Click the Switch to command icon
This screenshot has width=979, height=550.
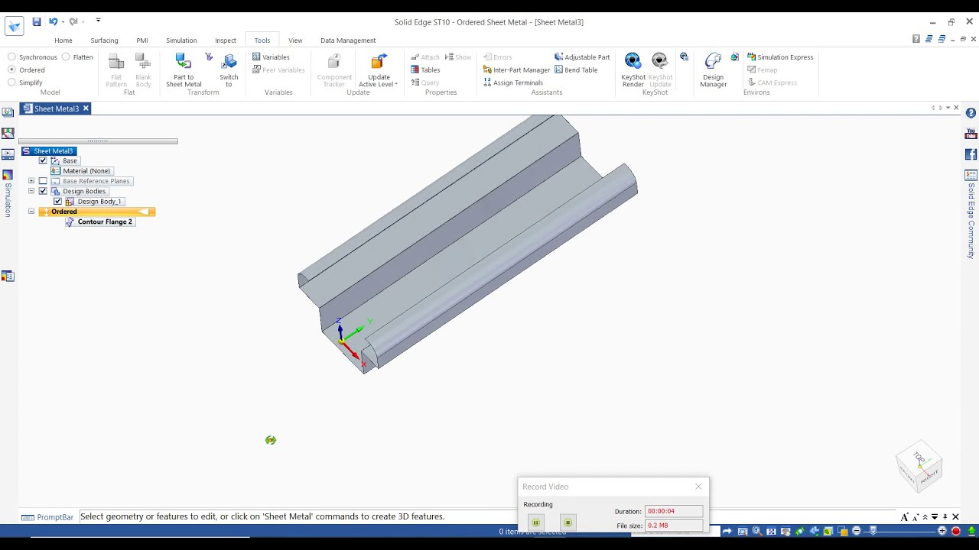(x=229, y=62)
